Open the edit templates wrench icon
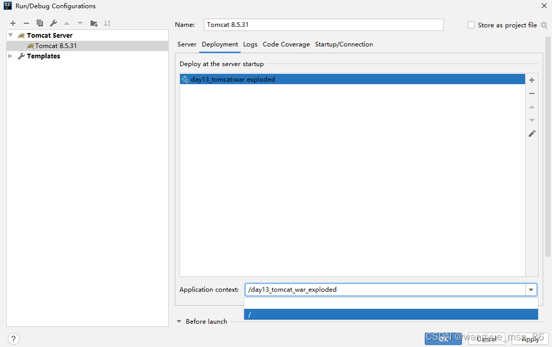The image size is (552, 347). [53, 23]
